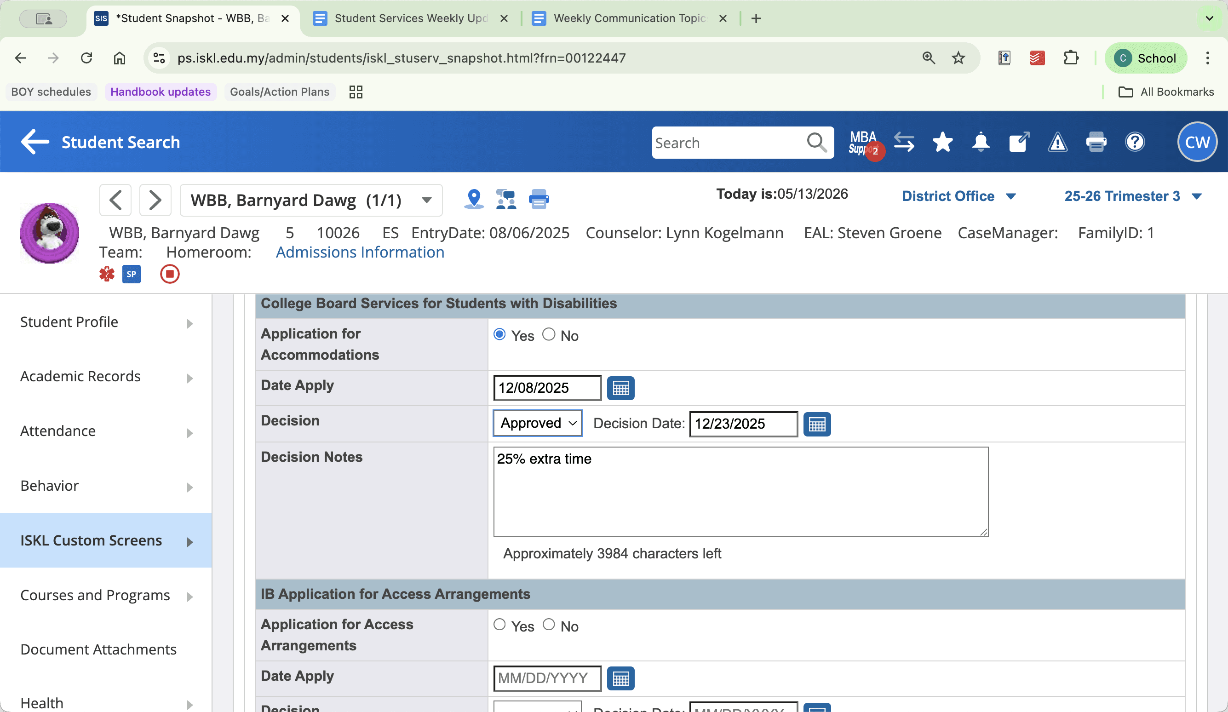The height and width of the screenshot is (712, 1228).
Task: Click the browser address bar URL
Action: [x=401, y=58]
